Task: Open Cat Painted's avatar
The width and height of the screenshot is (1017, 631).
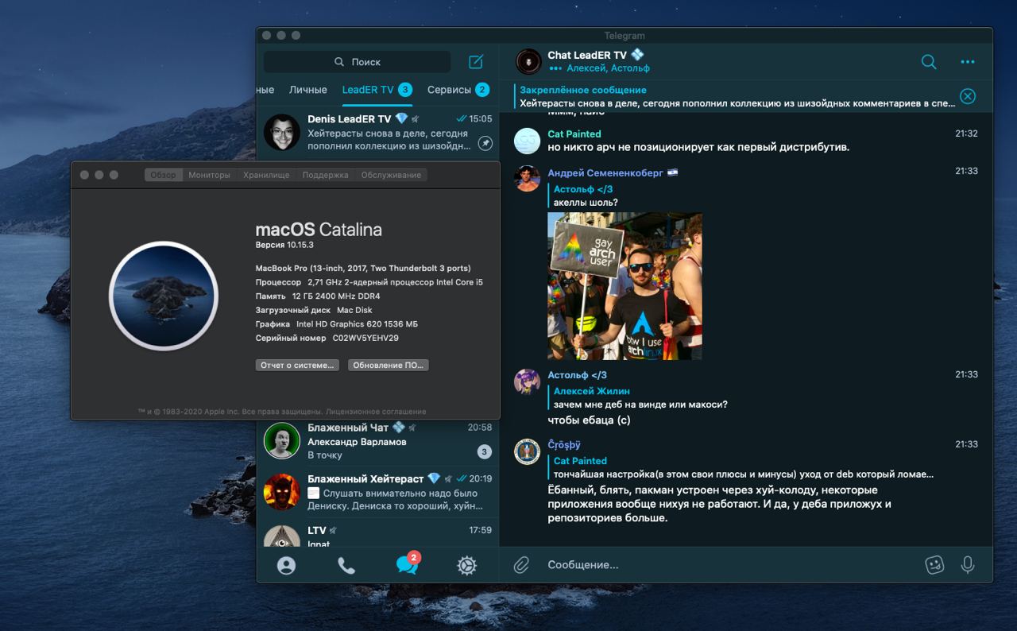Action: pos(528,141)
